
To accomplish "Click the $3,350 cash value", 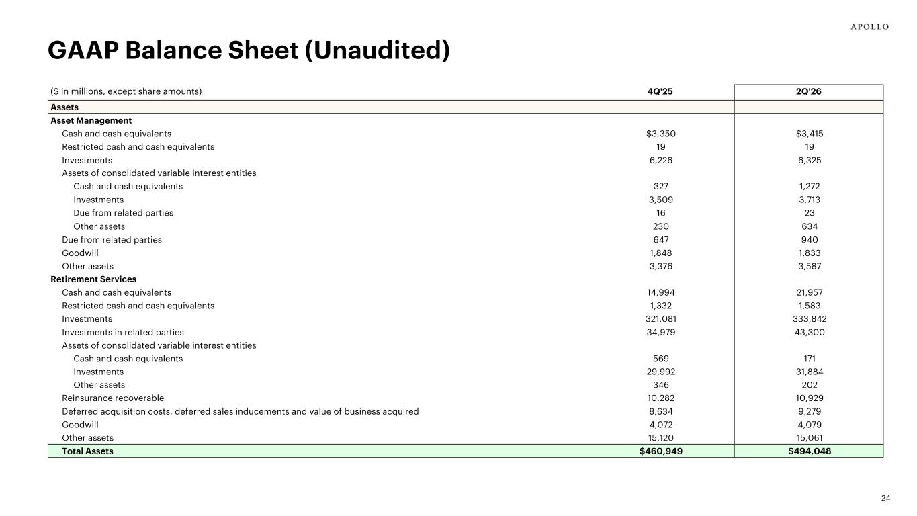I will [x=661, y=134].
